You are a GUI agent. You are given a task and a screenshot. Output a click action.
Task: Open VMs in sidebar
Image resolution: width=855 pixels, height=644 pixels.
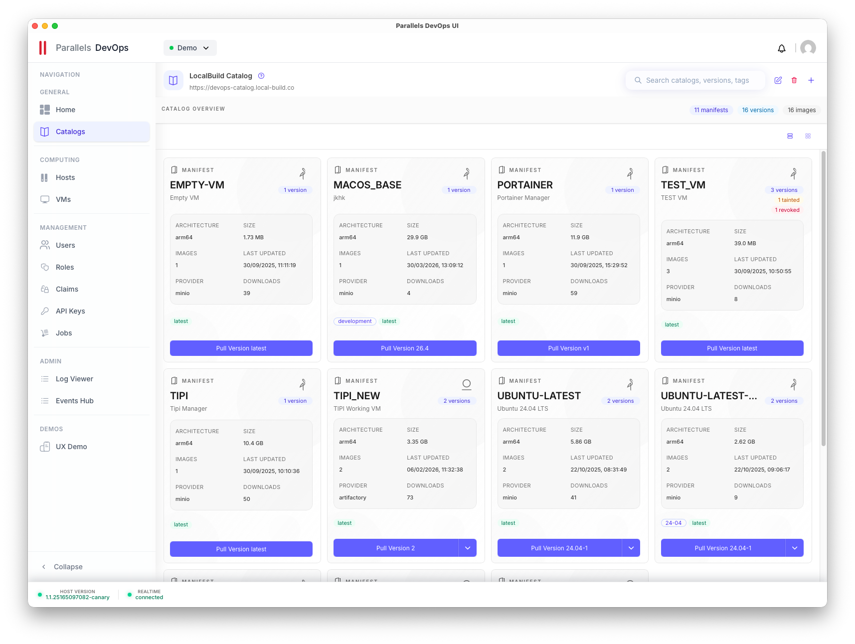92,199
